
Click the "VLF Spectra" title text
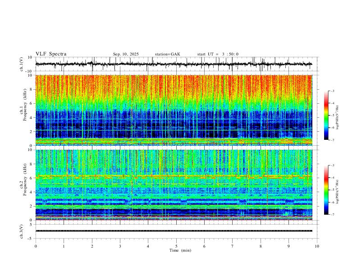point(51,54)
